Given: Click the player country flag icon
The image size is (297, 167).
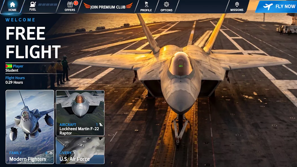Looking at the screenshot, I should 9,66.
